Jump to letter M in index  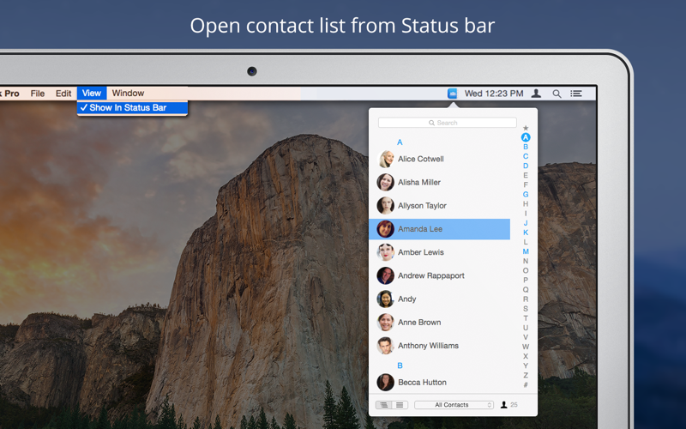click(526, 251)
